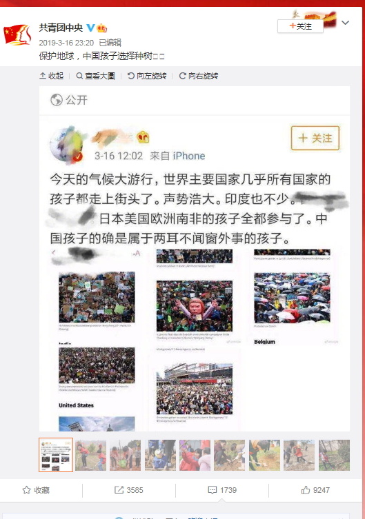Click the crown membership icon beside 共青团中央
This screenshot has width=365, height=519.
coord(101,28)
